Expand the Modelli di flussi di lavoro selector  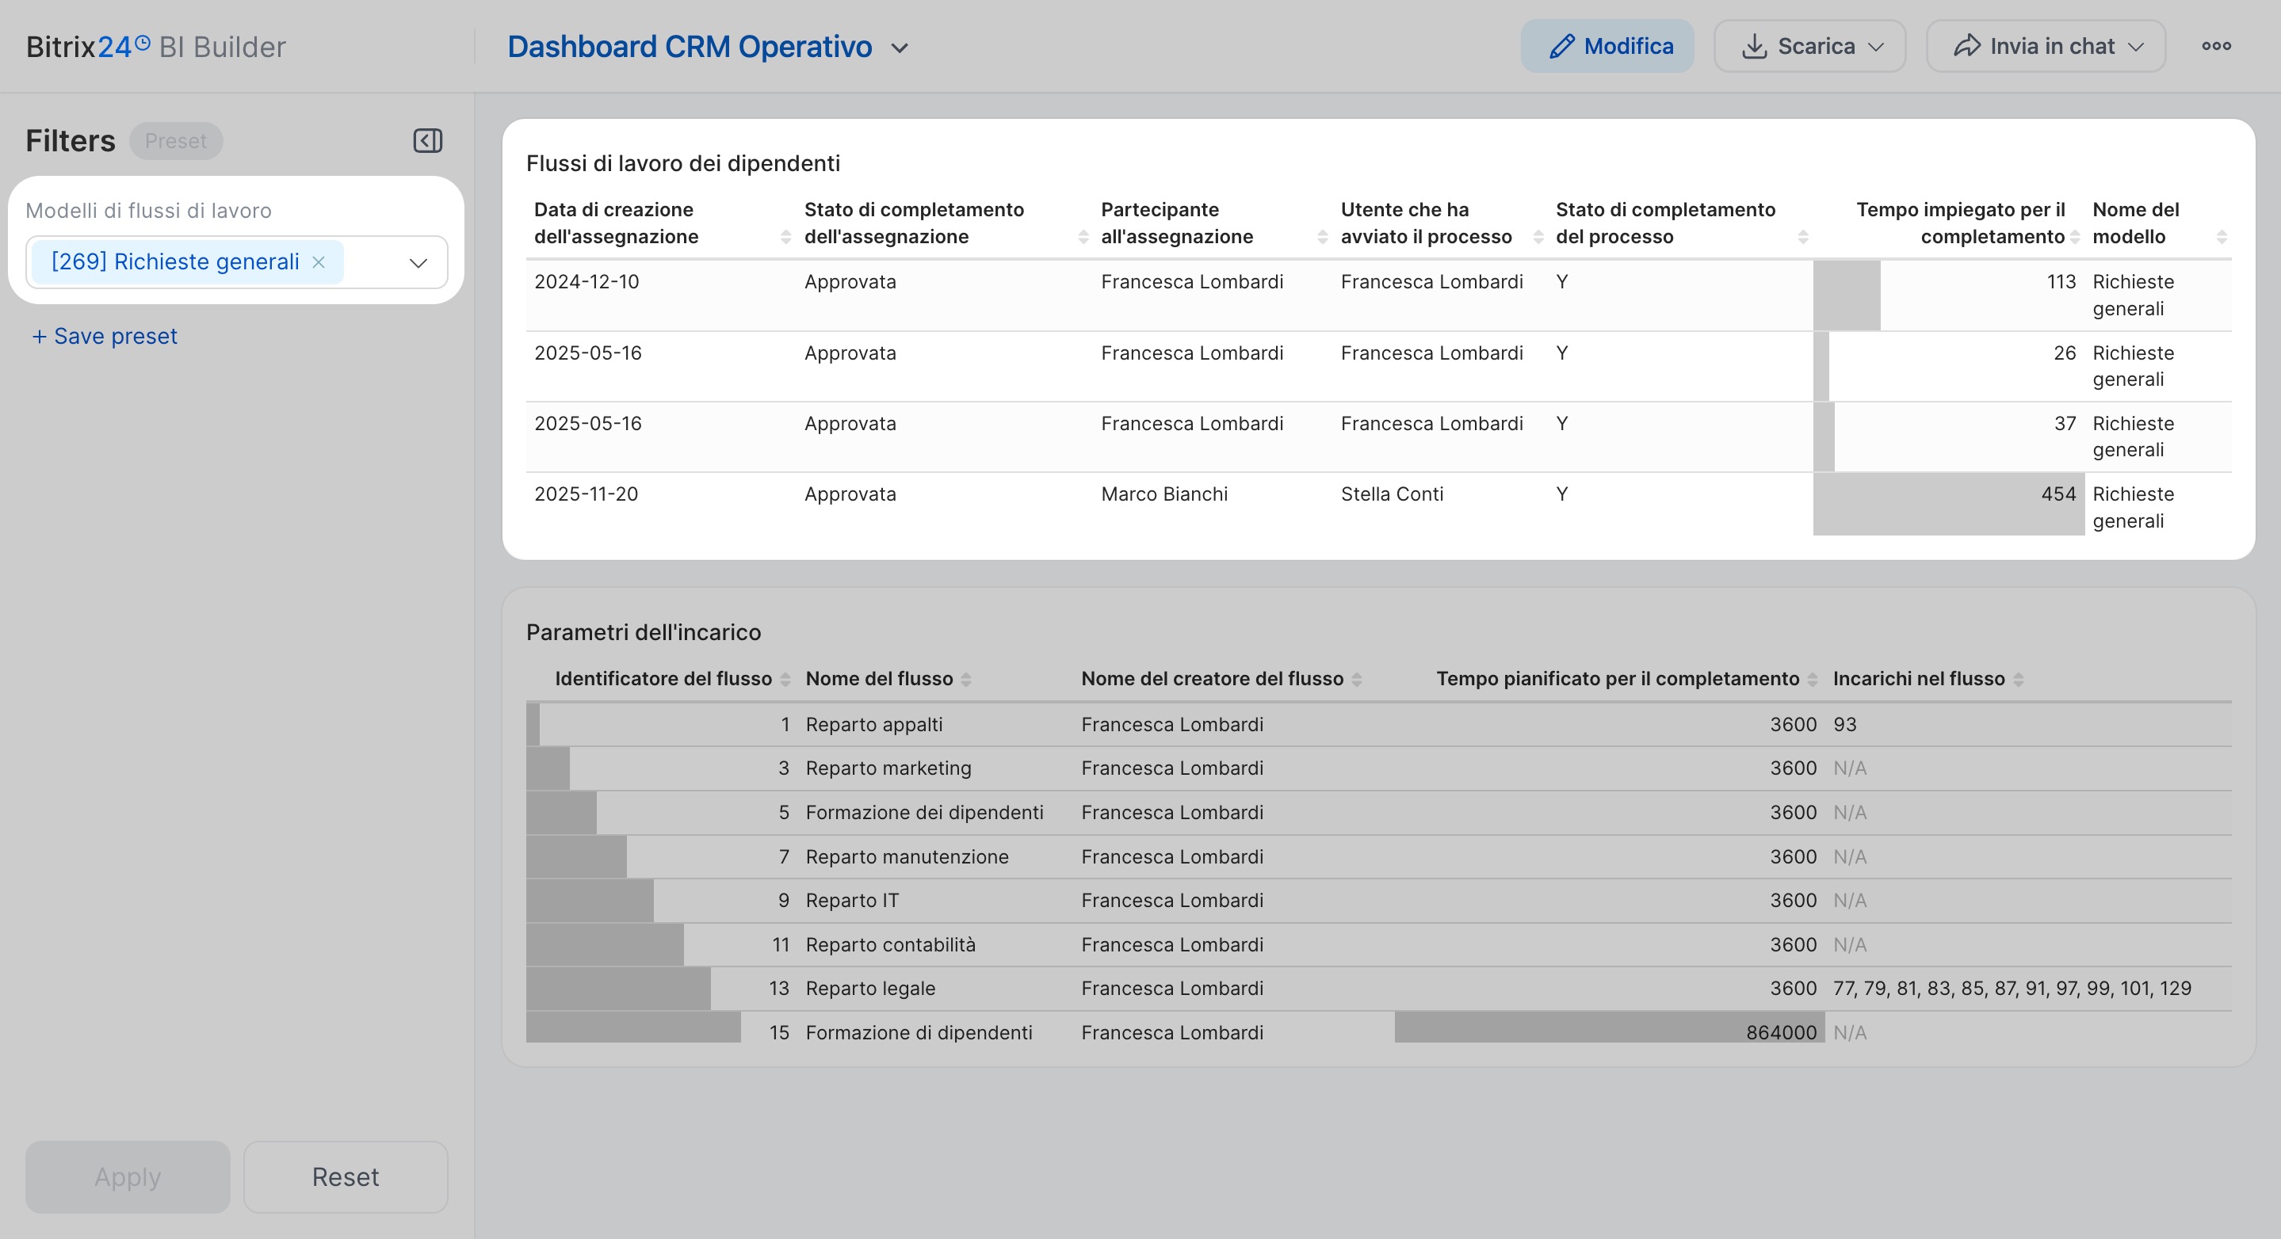tap(418, 263)
